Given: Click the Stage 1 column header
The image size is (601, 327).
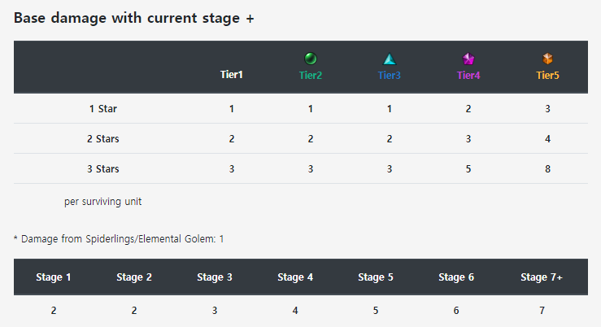Looking at the screenshot, I should pos(54,277).
